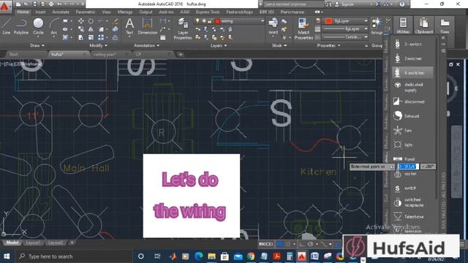This screenshot has width=468, height=263.
Task: Select the Arc tool
Action: (x=54, y=27)
